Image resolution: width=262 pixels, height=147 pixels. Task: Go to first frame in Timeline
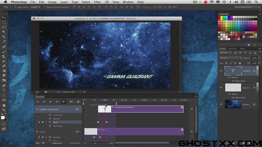click(x=38, y=101)
